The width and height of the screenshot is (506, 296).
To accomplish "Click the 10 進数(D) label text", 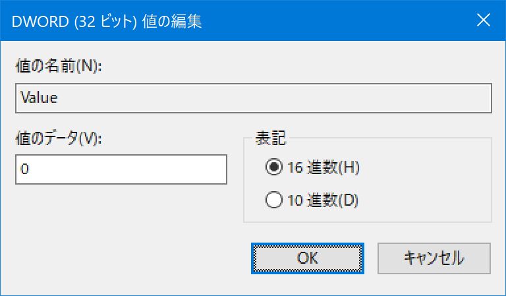I will [x=323, y=200].
